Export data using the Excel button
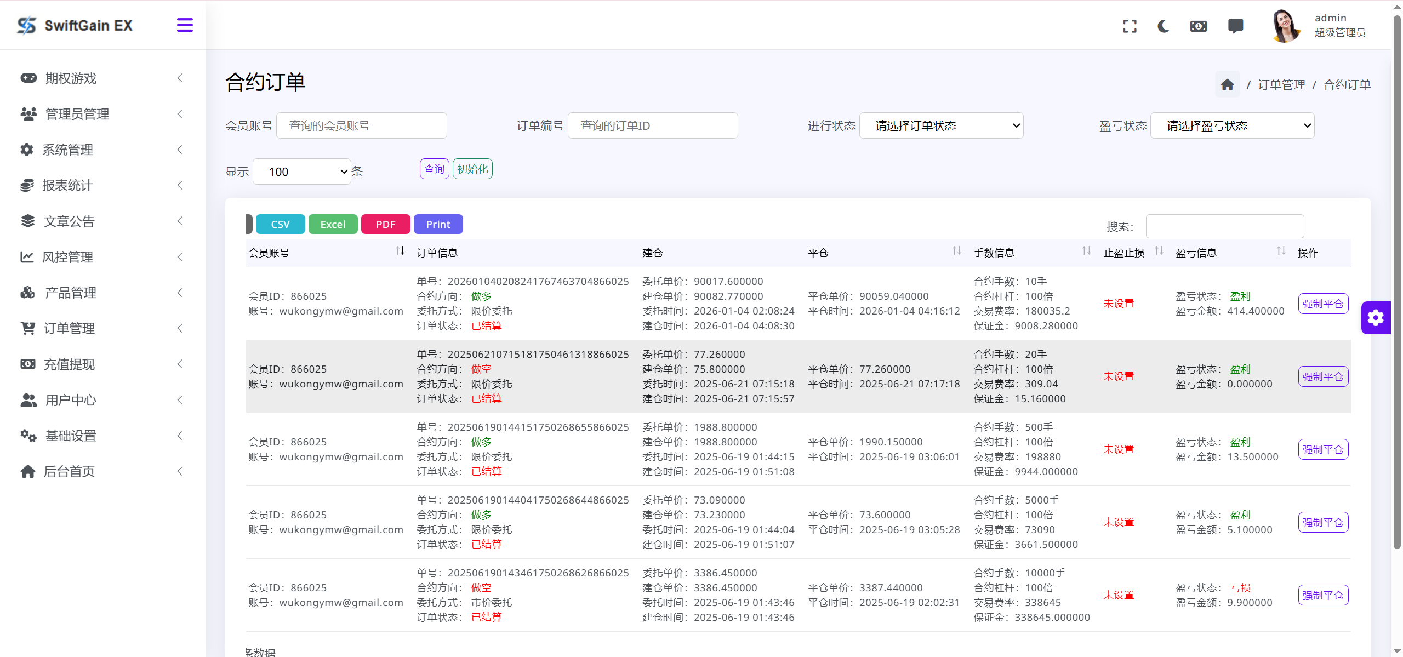This screenshot has width=1403, height=657. point(333,224)
